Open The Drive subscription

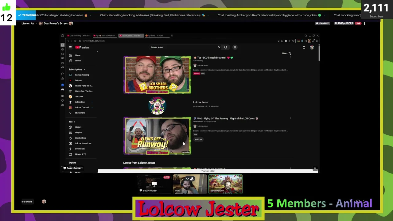tap(76, 97)
